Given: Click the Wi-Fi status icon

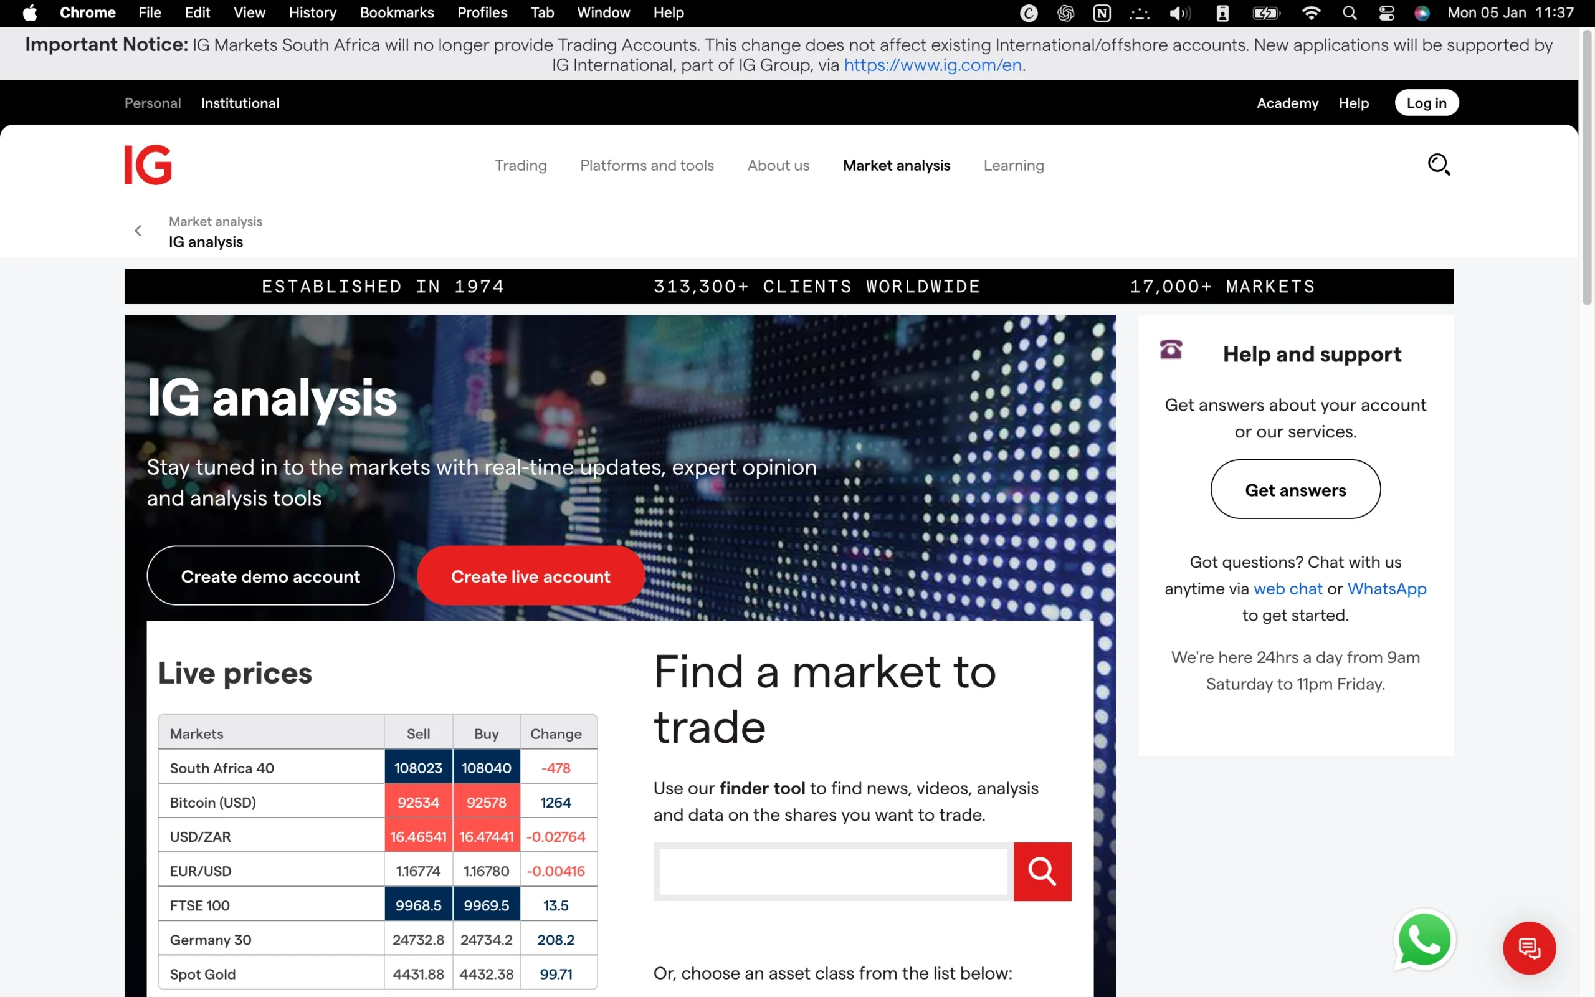Looking at the screenshot, I should click(1312, 12).
